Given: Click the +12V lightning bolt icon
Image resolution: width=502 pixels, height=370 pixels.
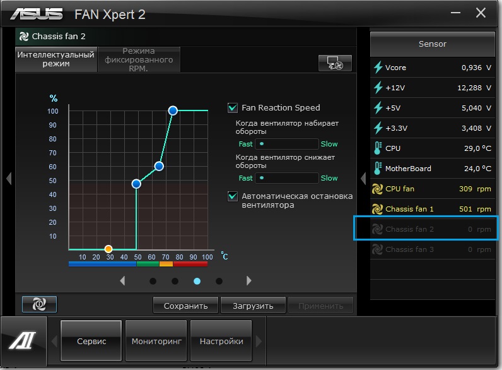Looking at the screenshot, I should 378,88.
